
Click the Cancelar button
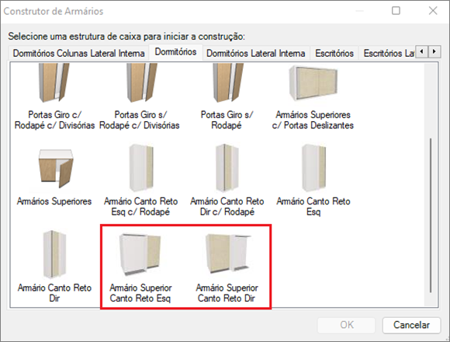click(x=411, y=325)
